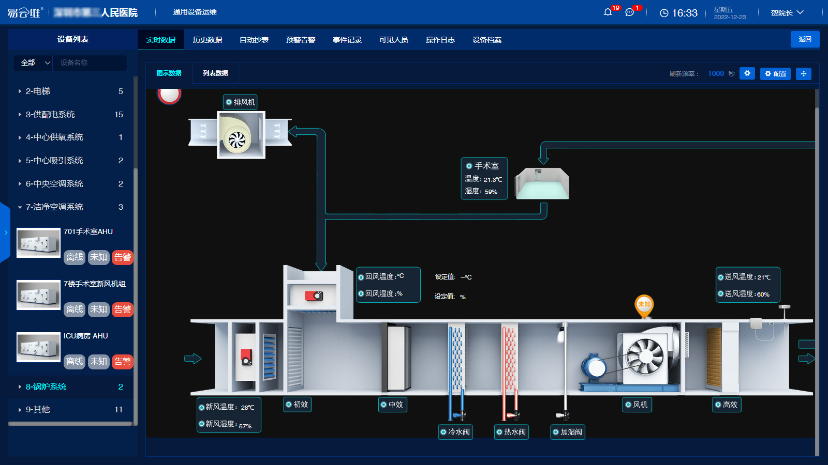Click the 返回 button
Viewport: 828px width, 465px height.
805,39
